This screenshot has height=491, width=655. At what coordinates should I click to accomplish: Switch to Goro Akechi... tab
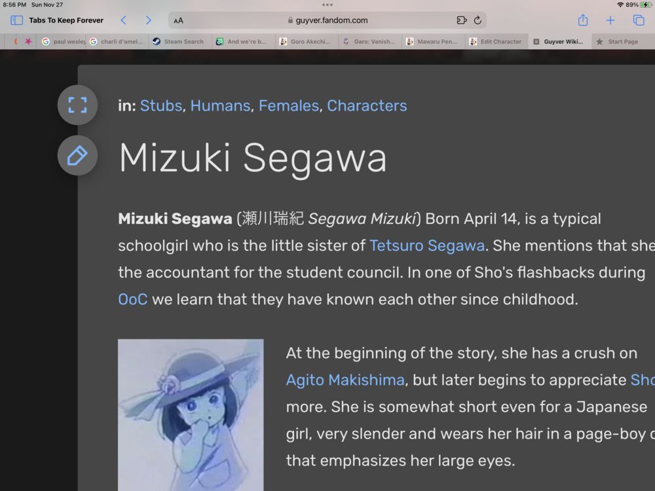[307, 41]
